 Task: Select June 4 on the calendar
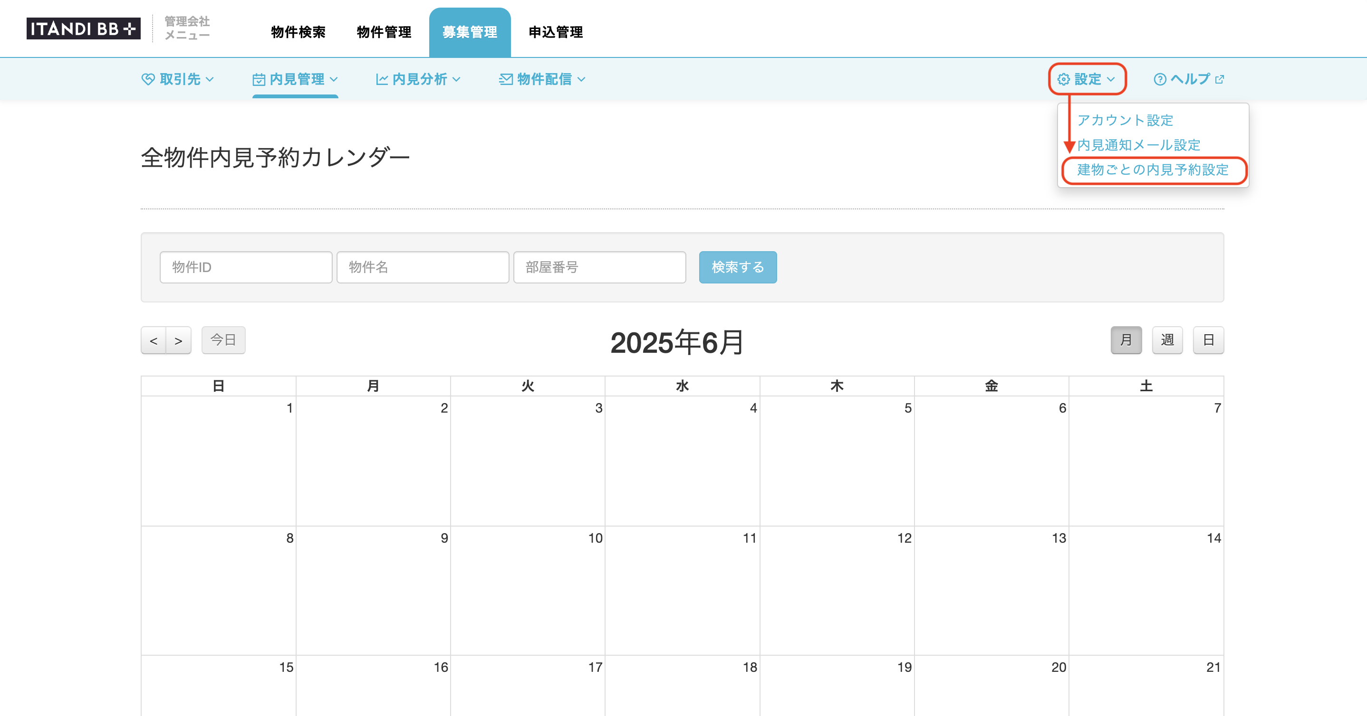pyautogui.click(x=683, y=461)
